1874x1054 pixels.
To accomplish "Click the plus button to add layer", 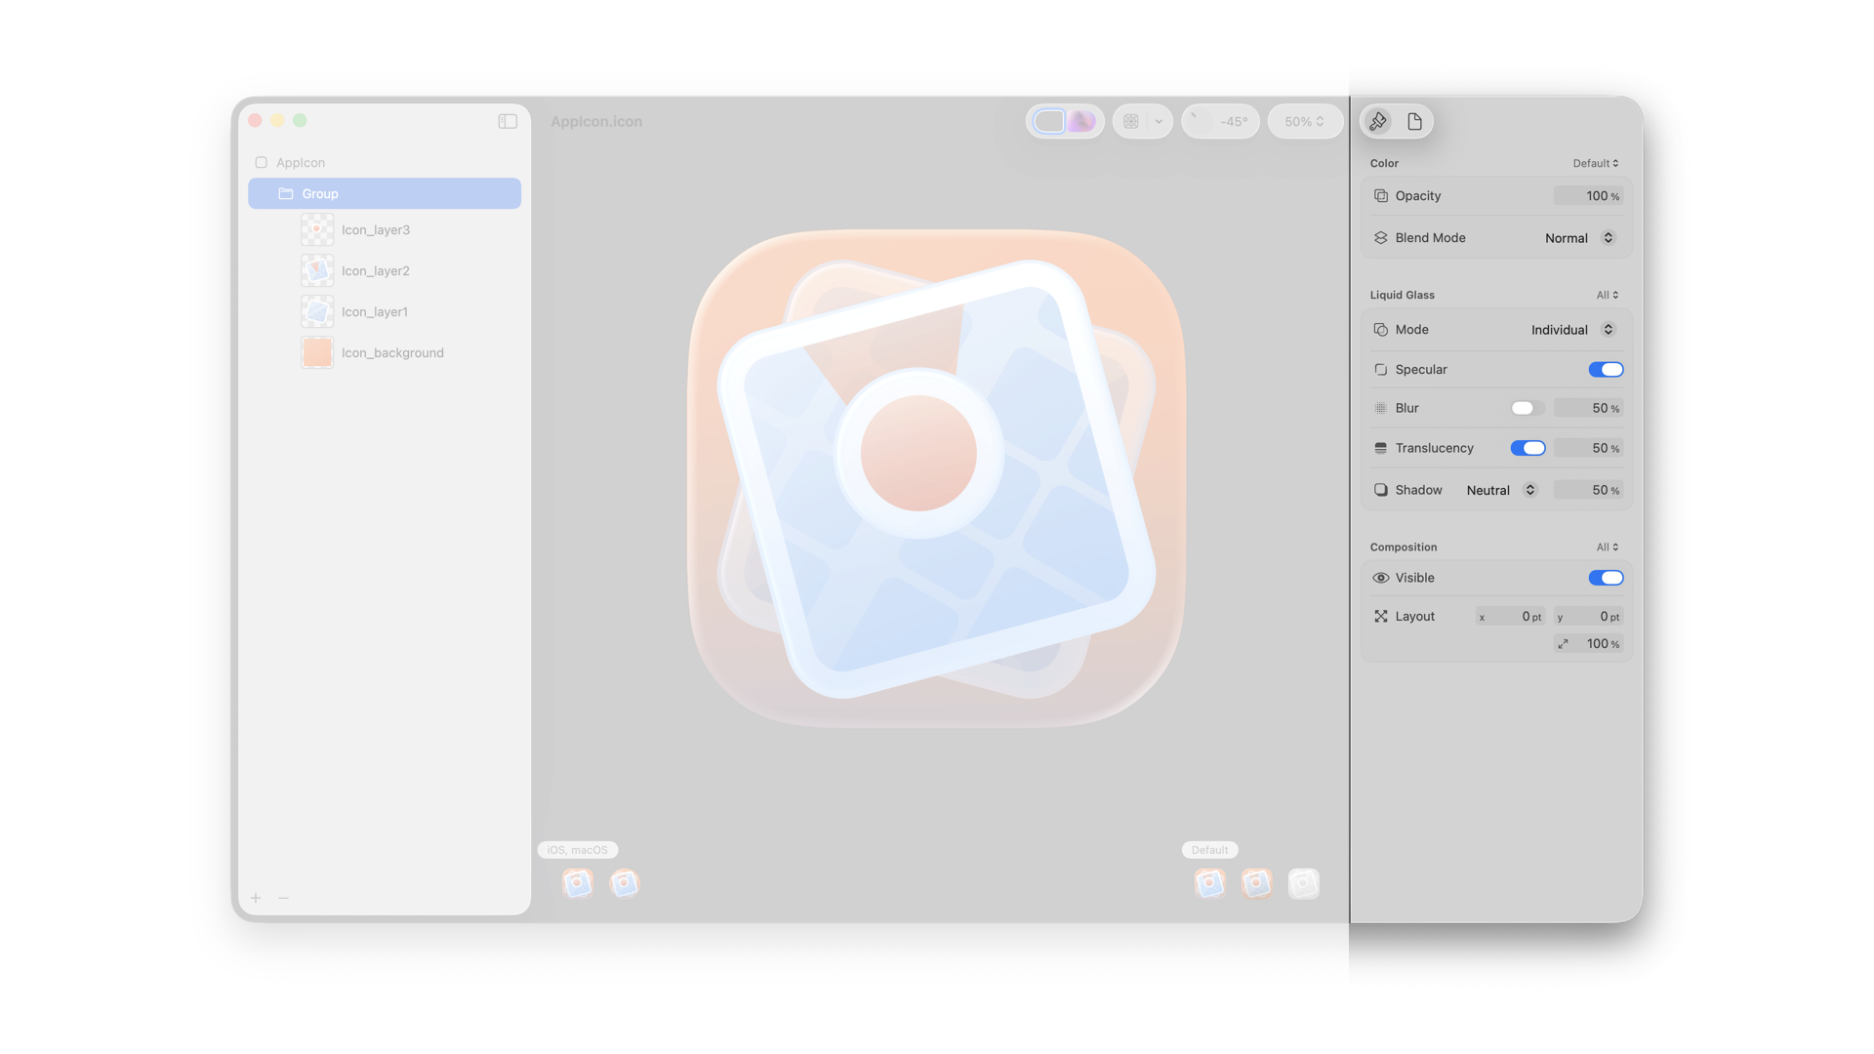I will pos(256,898).
